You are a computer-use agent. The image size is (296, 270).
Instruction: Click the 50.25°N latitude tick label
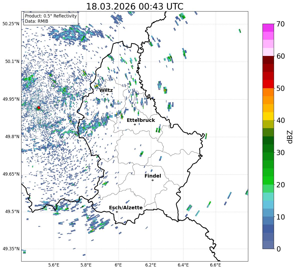[x=11, y=24]
